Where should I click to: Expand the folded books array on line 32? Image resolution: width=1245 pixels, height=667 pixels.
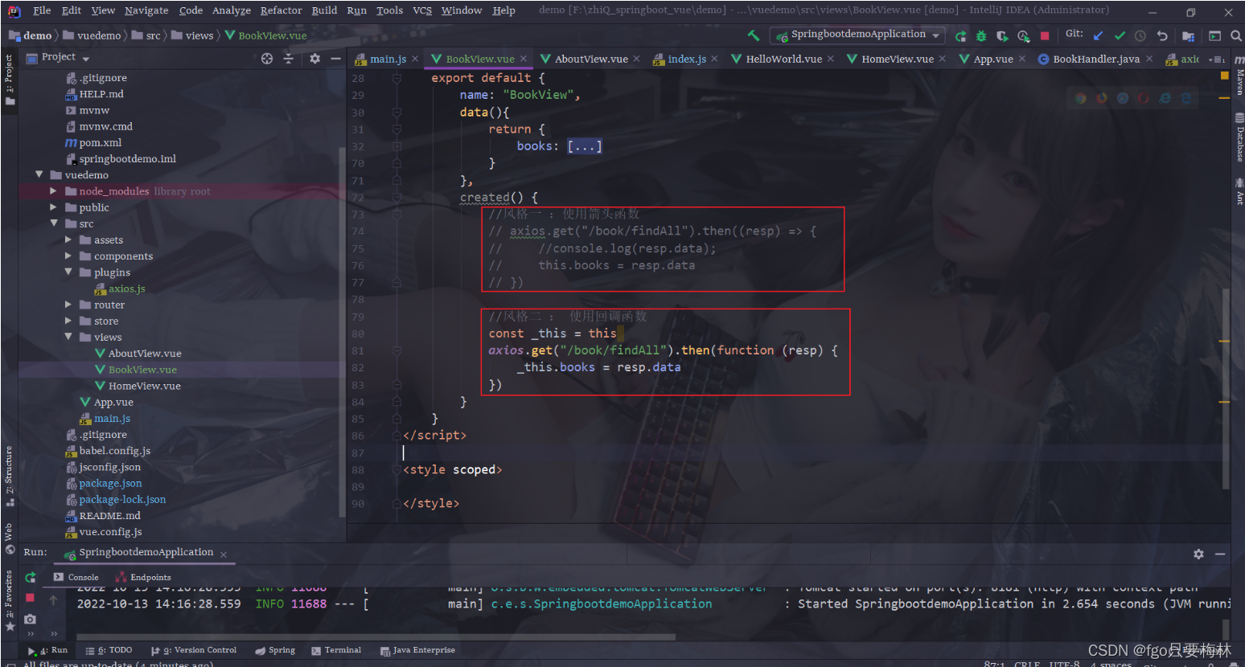pyautogui.click(x=584, y=146)
